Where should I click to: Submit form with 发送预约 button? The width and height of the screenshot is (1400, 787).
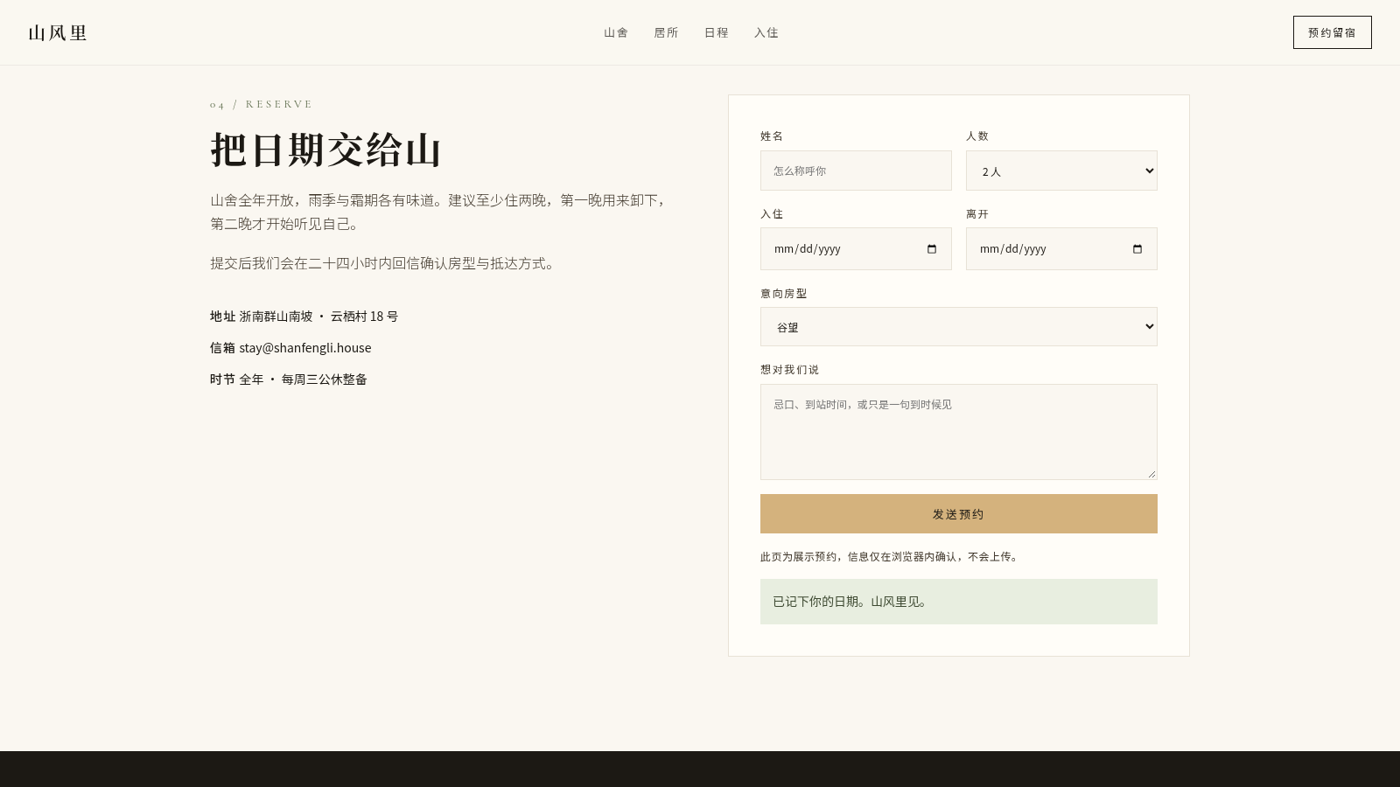pyautogui.click(x=959, y=514)
